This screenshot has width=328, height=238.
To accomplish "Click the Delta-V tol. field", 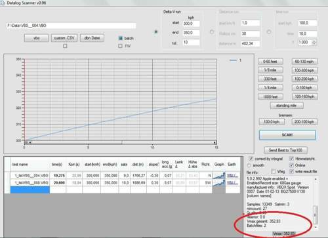I will 191,42.
